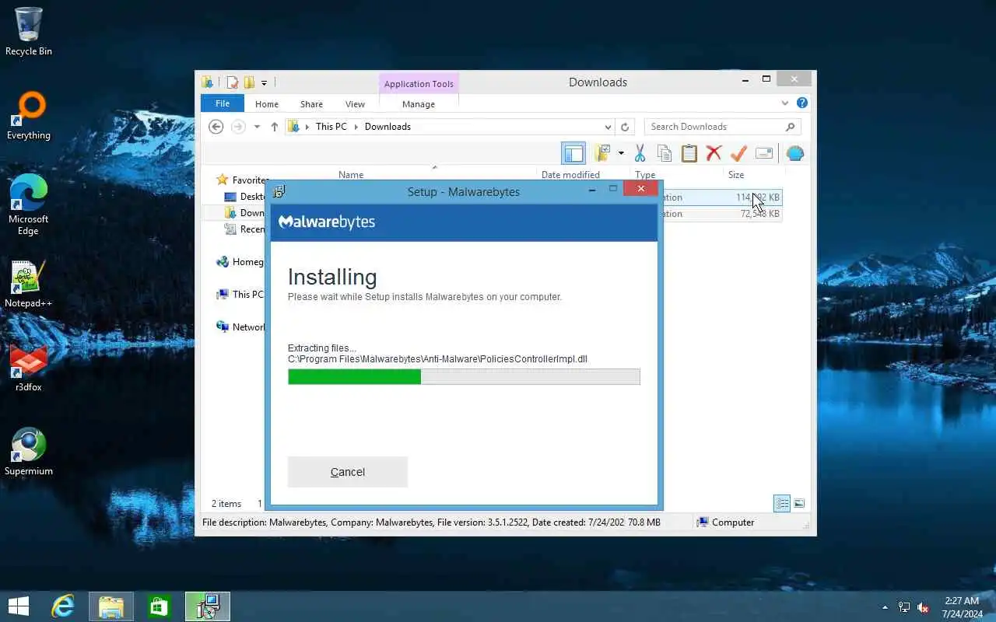
Task: Open the File tab in the Downloads window
Action: (223, 103)
